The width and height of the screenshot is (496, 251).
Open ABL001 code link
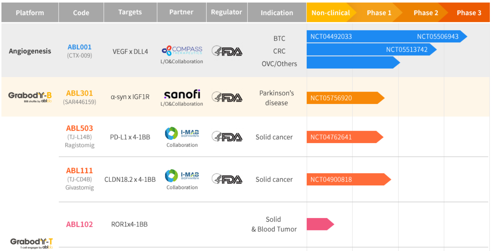point(80,47)
